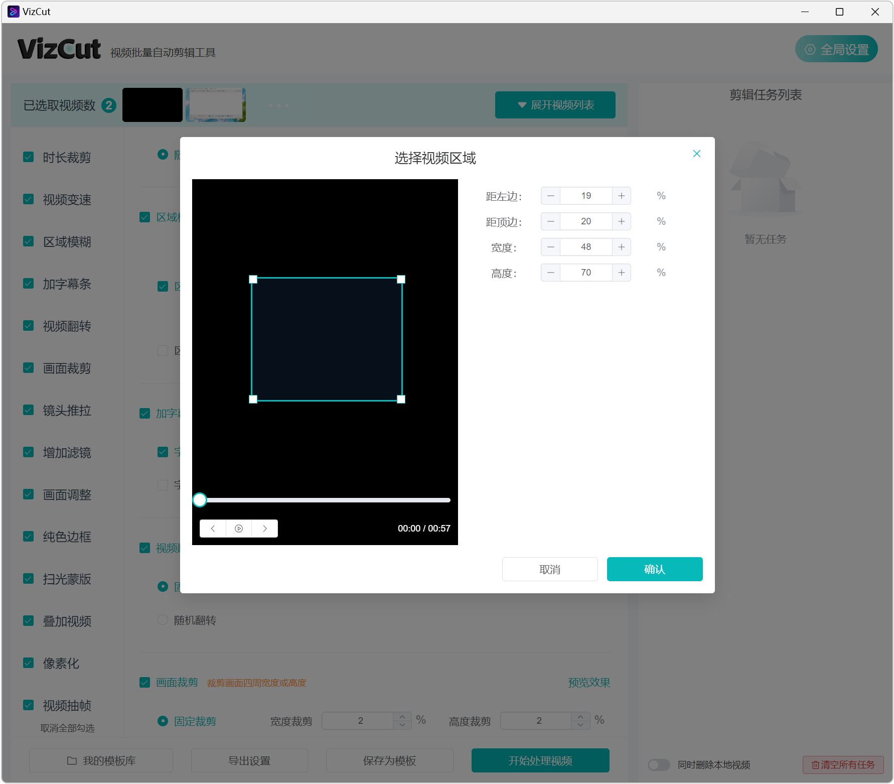Viewport: 894px width, 784px height.
Task: Decrease 高度裁剪 with down spinner arrow
Action: pyautogui.click(x=580, y=725)
